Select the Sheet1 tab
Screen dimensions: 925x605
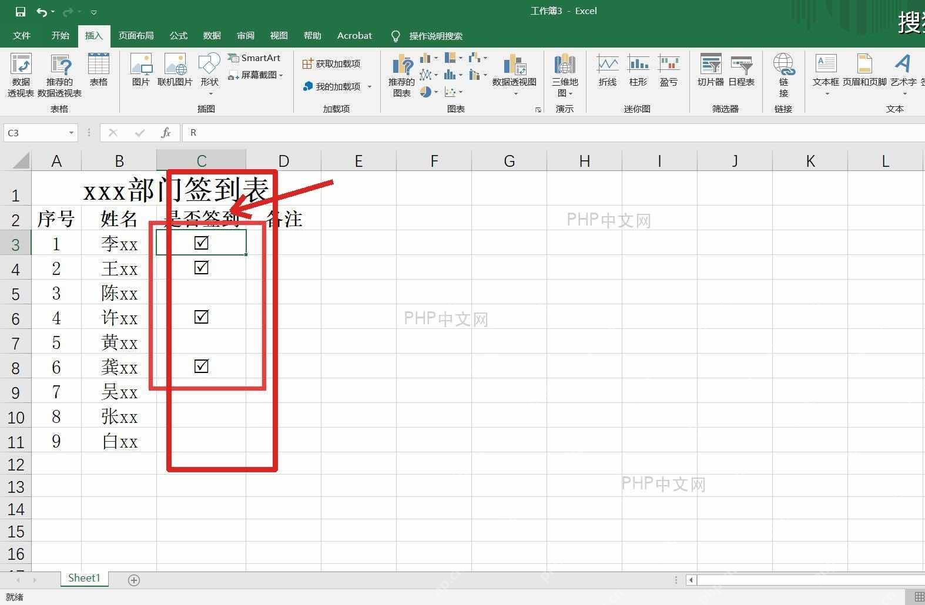point(84,578)
